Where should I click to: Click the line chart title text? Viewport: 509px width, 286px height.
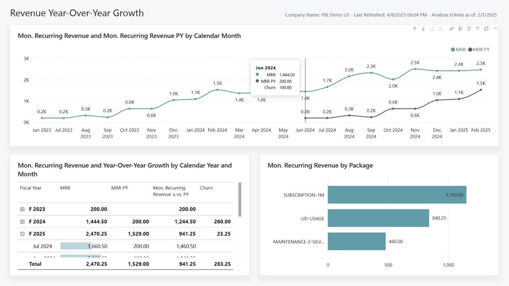[x=129, y=36]
